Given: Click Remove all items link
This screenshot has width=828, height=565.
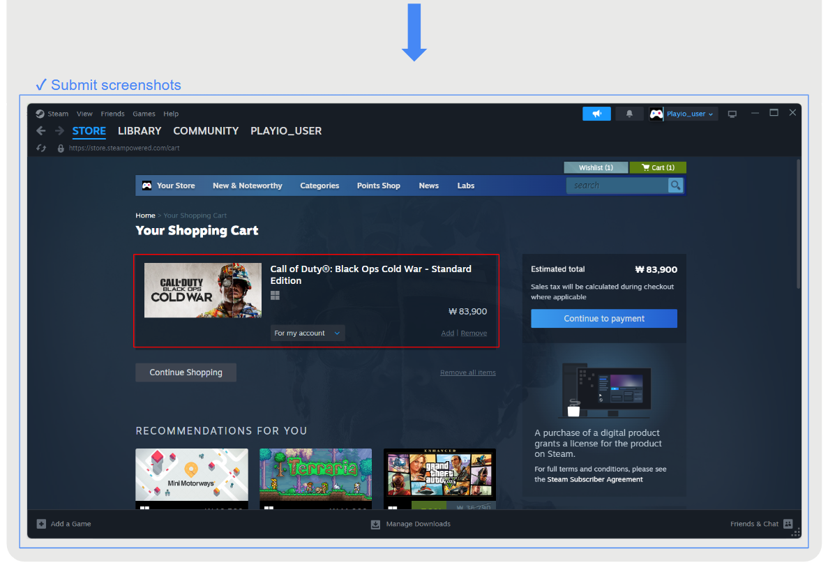Looking at the screenshot, I should coord(468,372).
